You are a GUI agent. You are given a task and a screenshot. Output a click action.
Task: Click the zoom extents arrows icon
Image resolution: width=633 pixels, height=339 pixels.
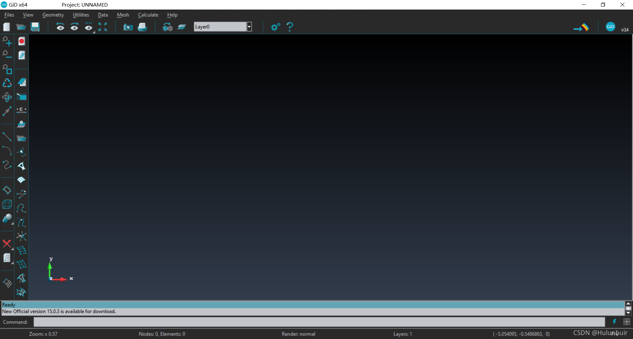pyautogui.click(x=103, y=27)
